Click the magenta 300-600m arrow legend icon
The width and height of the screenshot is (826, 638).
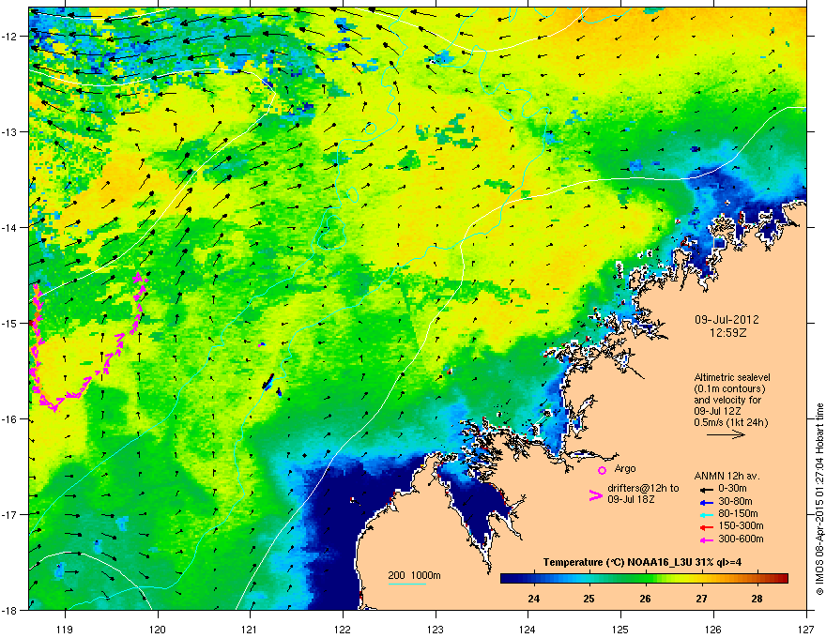pyautogui.click(x=706, y=539)
